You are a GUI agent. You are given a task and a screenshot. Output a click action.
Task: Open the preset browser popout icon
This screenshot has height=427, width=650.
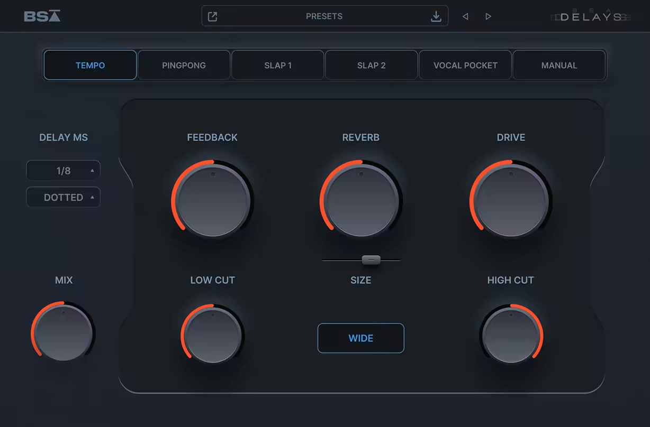tap(212, 16)
